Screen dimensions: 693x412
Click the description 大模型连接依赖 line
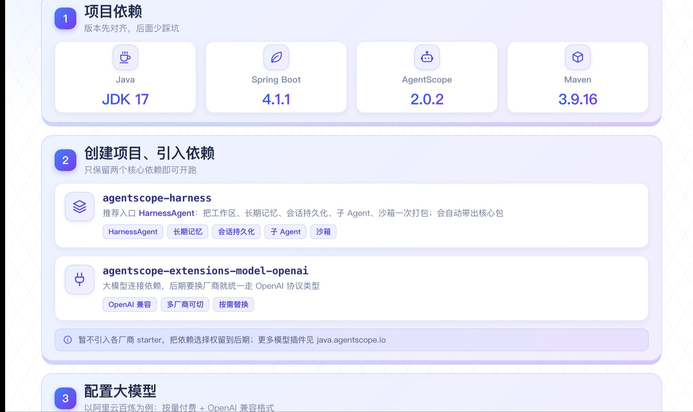(x=211, y=286)
